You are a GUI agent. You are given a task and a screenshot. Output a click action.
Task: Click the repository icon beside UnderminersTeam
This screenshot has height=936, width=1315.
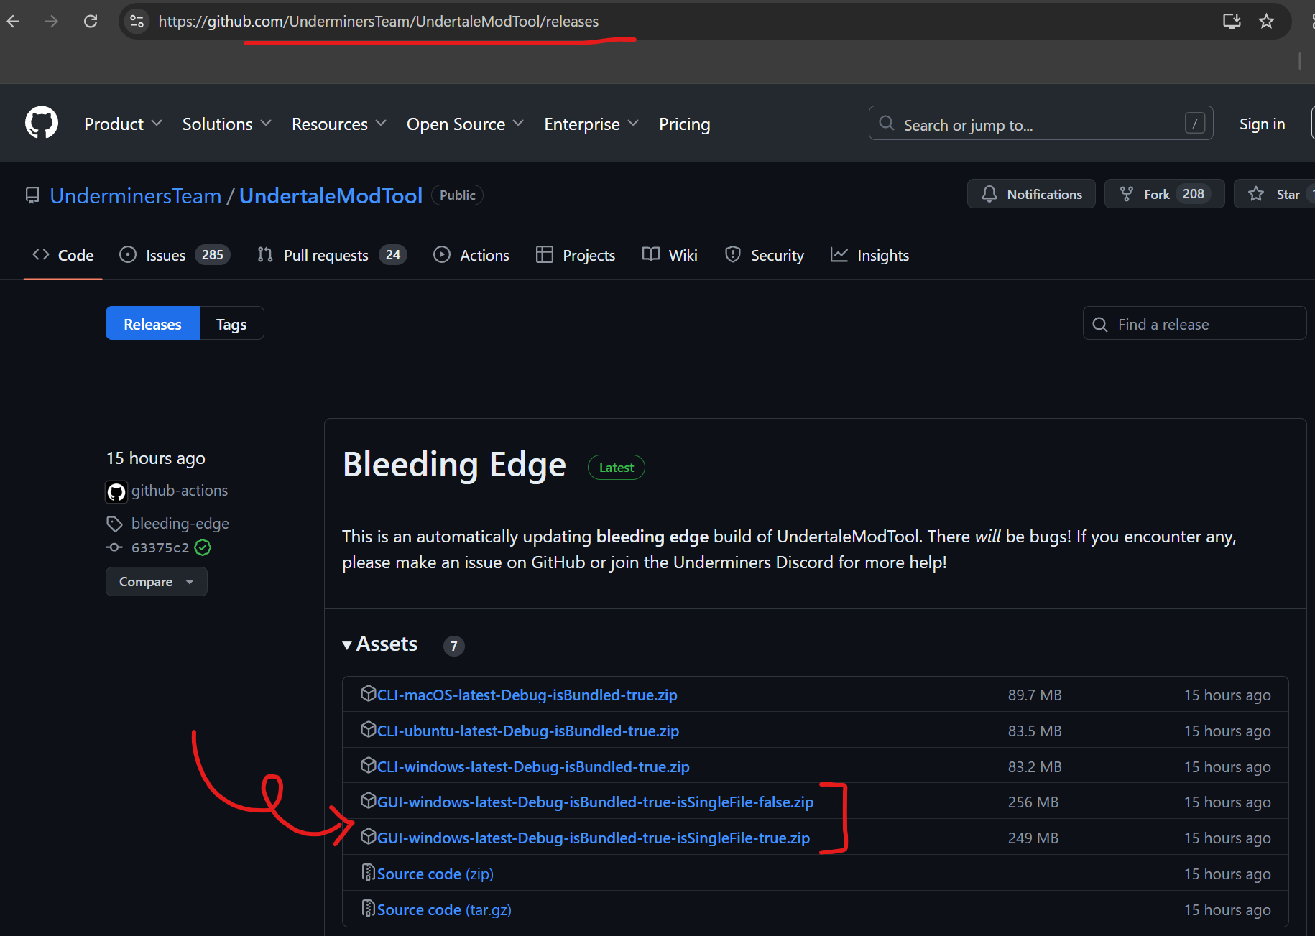[x=32, y=195]
